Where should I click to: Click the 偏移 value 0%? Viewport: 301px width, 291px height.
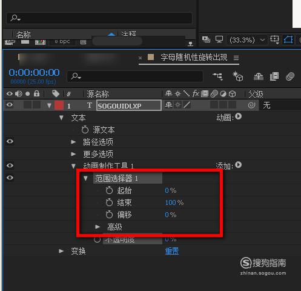pyautogui.click(x=171, y=215)
